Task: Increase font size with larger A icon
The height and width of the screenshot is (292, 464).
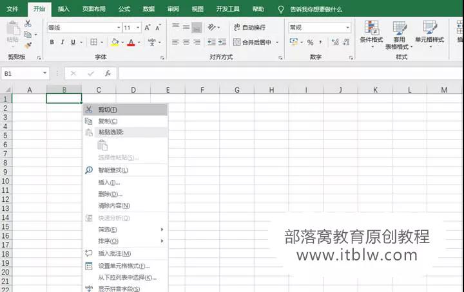Action: pos(148,28)
